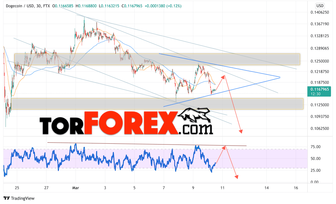Click the price axis label 0.1218750
Viewport: 336px width, 204px height.
coord(320,72)
